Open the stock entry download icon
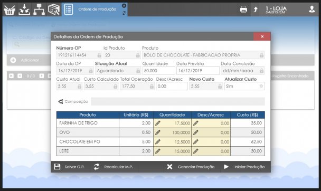The image size is (321, 191). point(24,10)
